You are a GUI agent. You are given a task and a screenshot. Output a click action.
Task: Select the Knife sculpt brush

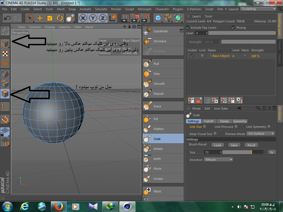coord(163,159)
